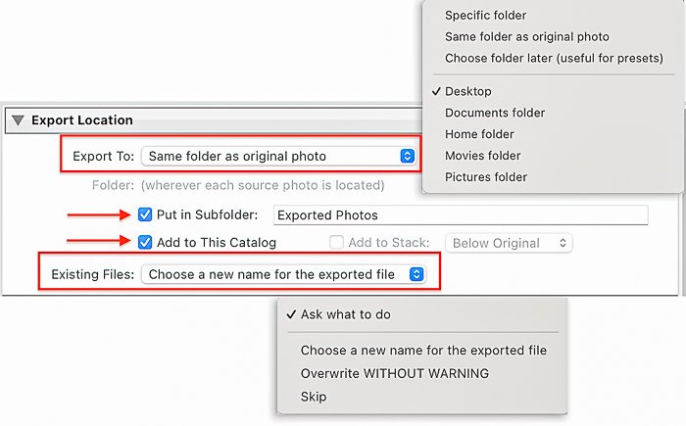Choose Documents folder from the list
Image resolution: width=686 pixels, height=426 pixels.
click(494, 113)
